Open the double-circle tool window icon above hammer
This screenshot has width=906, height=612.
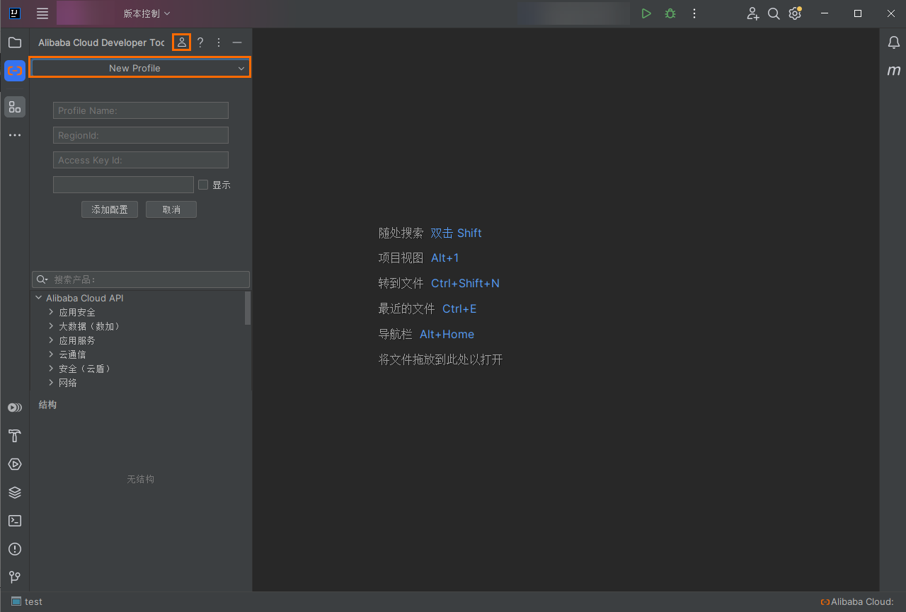click(15, 408)
